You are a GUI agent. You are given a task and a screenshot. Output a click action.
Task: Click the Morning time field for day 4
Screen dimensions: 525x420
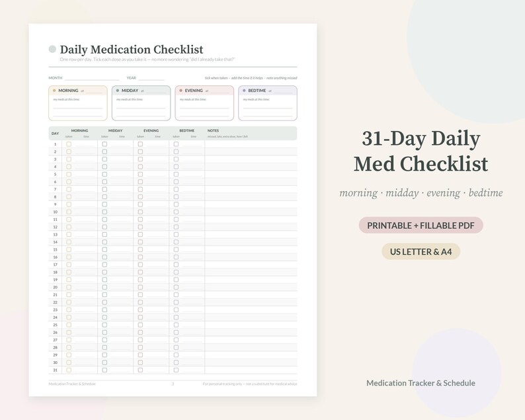tap(85, 167)
